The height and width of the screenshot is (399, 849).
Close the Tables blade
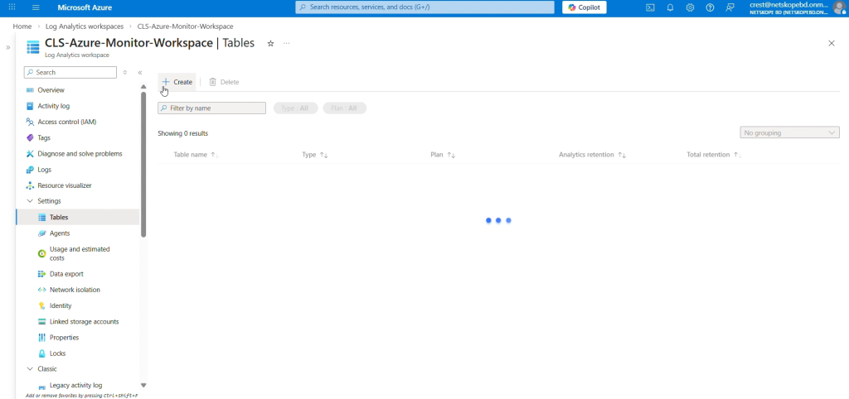click(832, 43)
